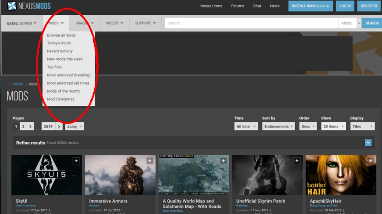
Task: Add SkyUI with its plus icon
Action: [76, 161]
